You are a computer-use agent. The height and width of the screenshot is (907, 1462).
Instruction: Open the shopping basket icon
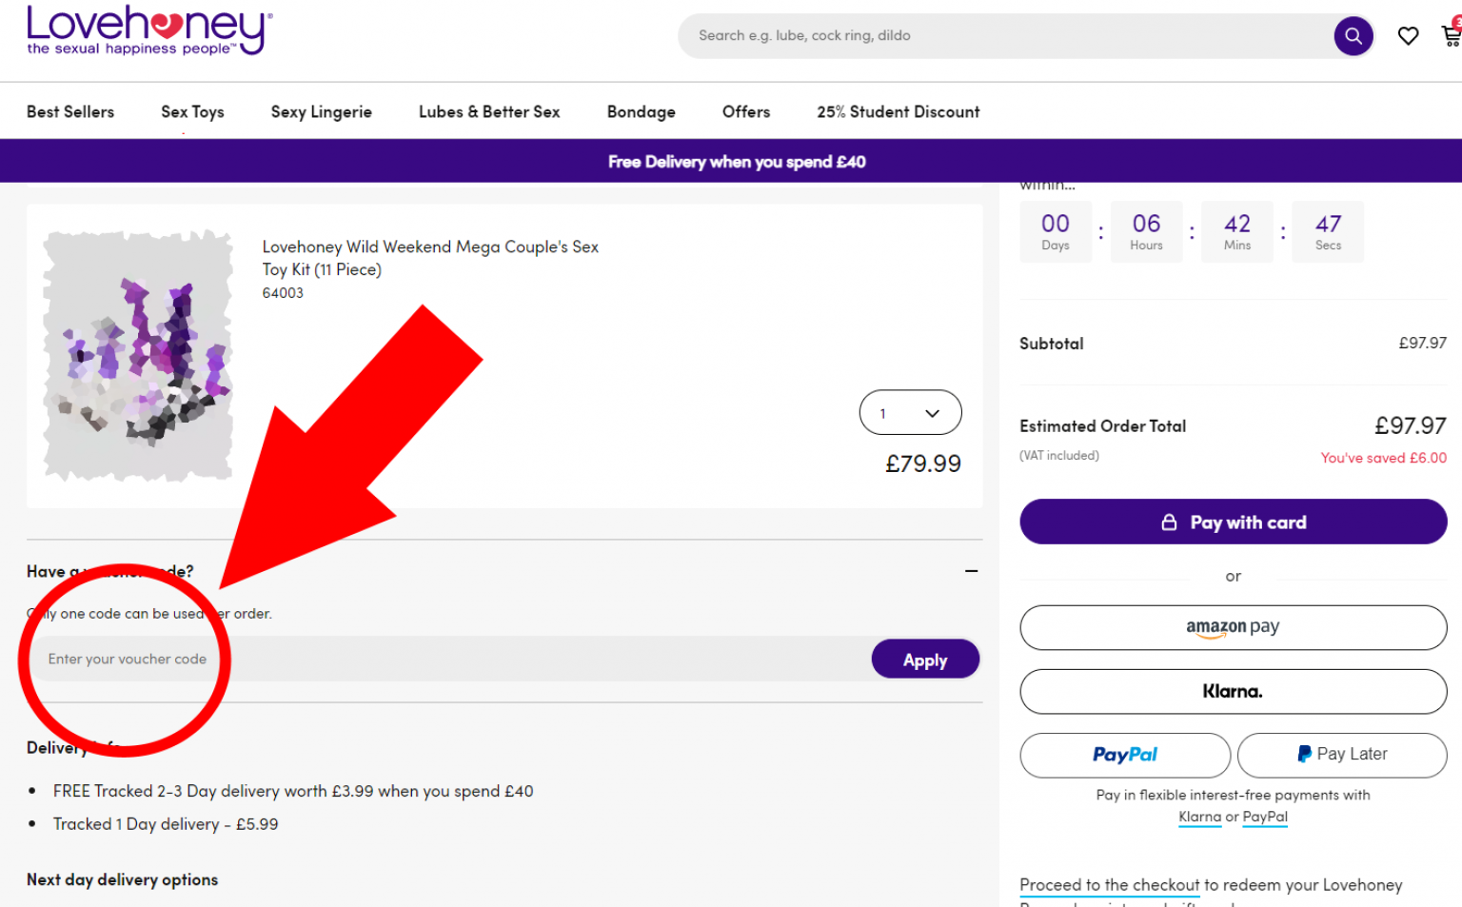pos(1451,36)
